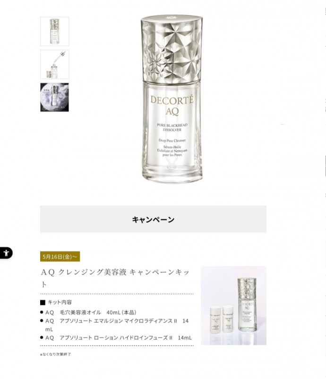The image size is (326, 379).
Task: Click the main DECORTÉ AQ bottle image
Action: click(172, 99)
